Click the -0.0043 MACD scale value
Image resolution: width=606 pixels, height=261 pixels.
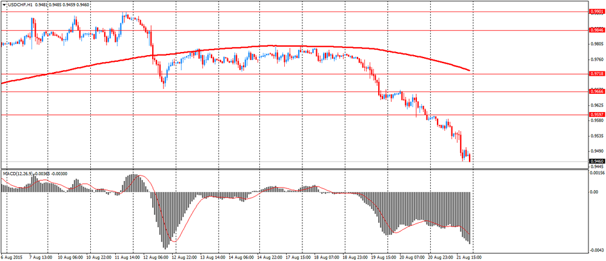point(597,251)
